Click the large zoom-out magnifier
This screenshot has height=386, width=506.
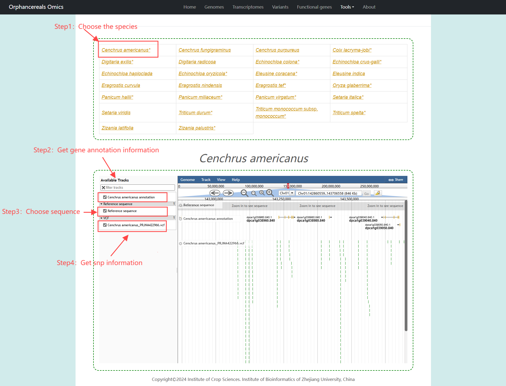click(244, 193)
